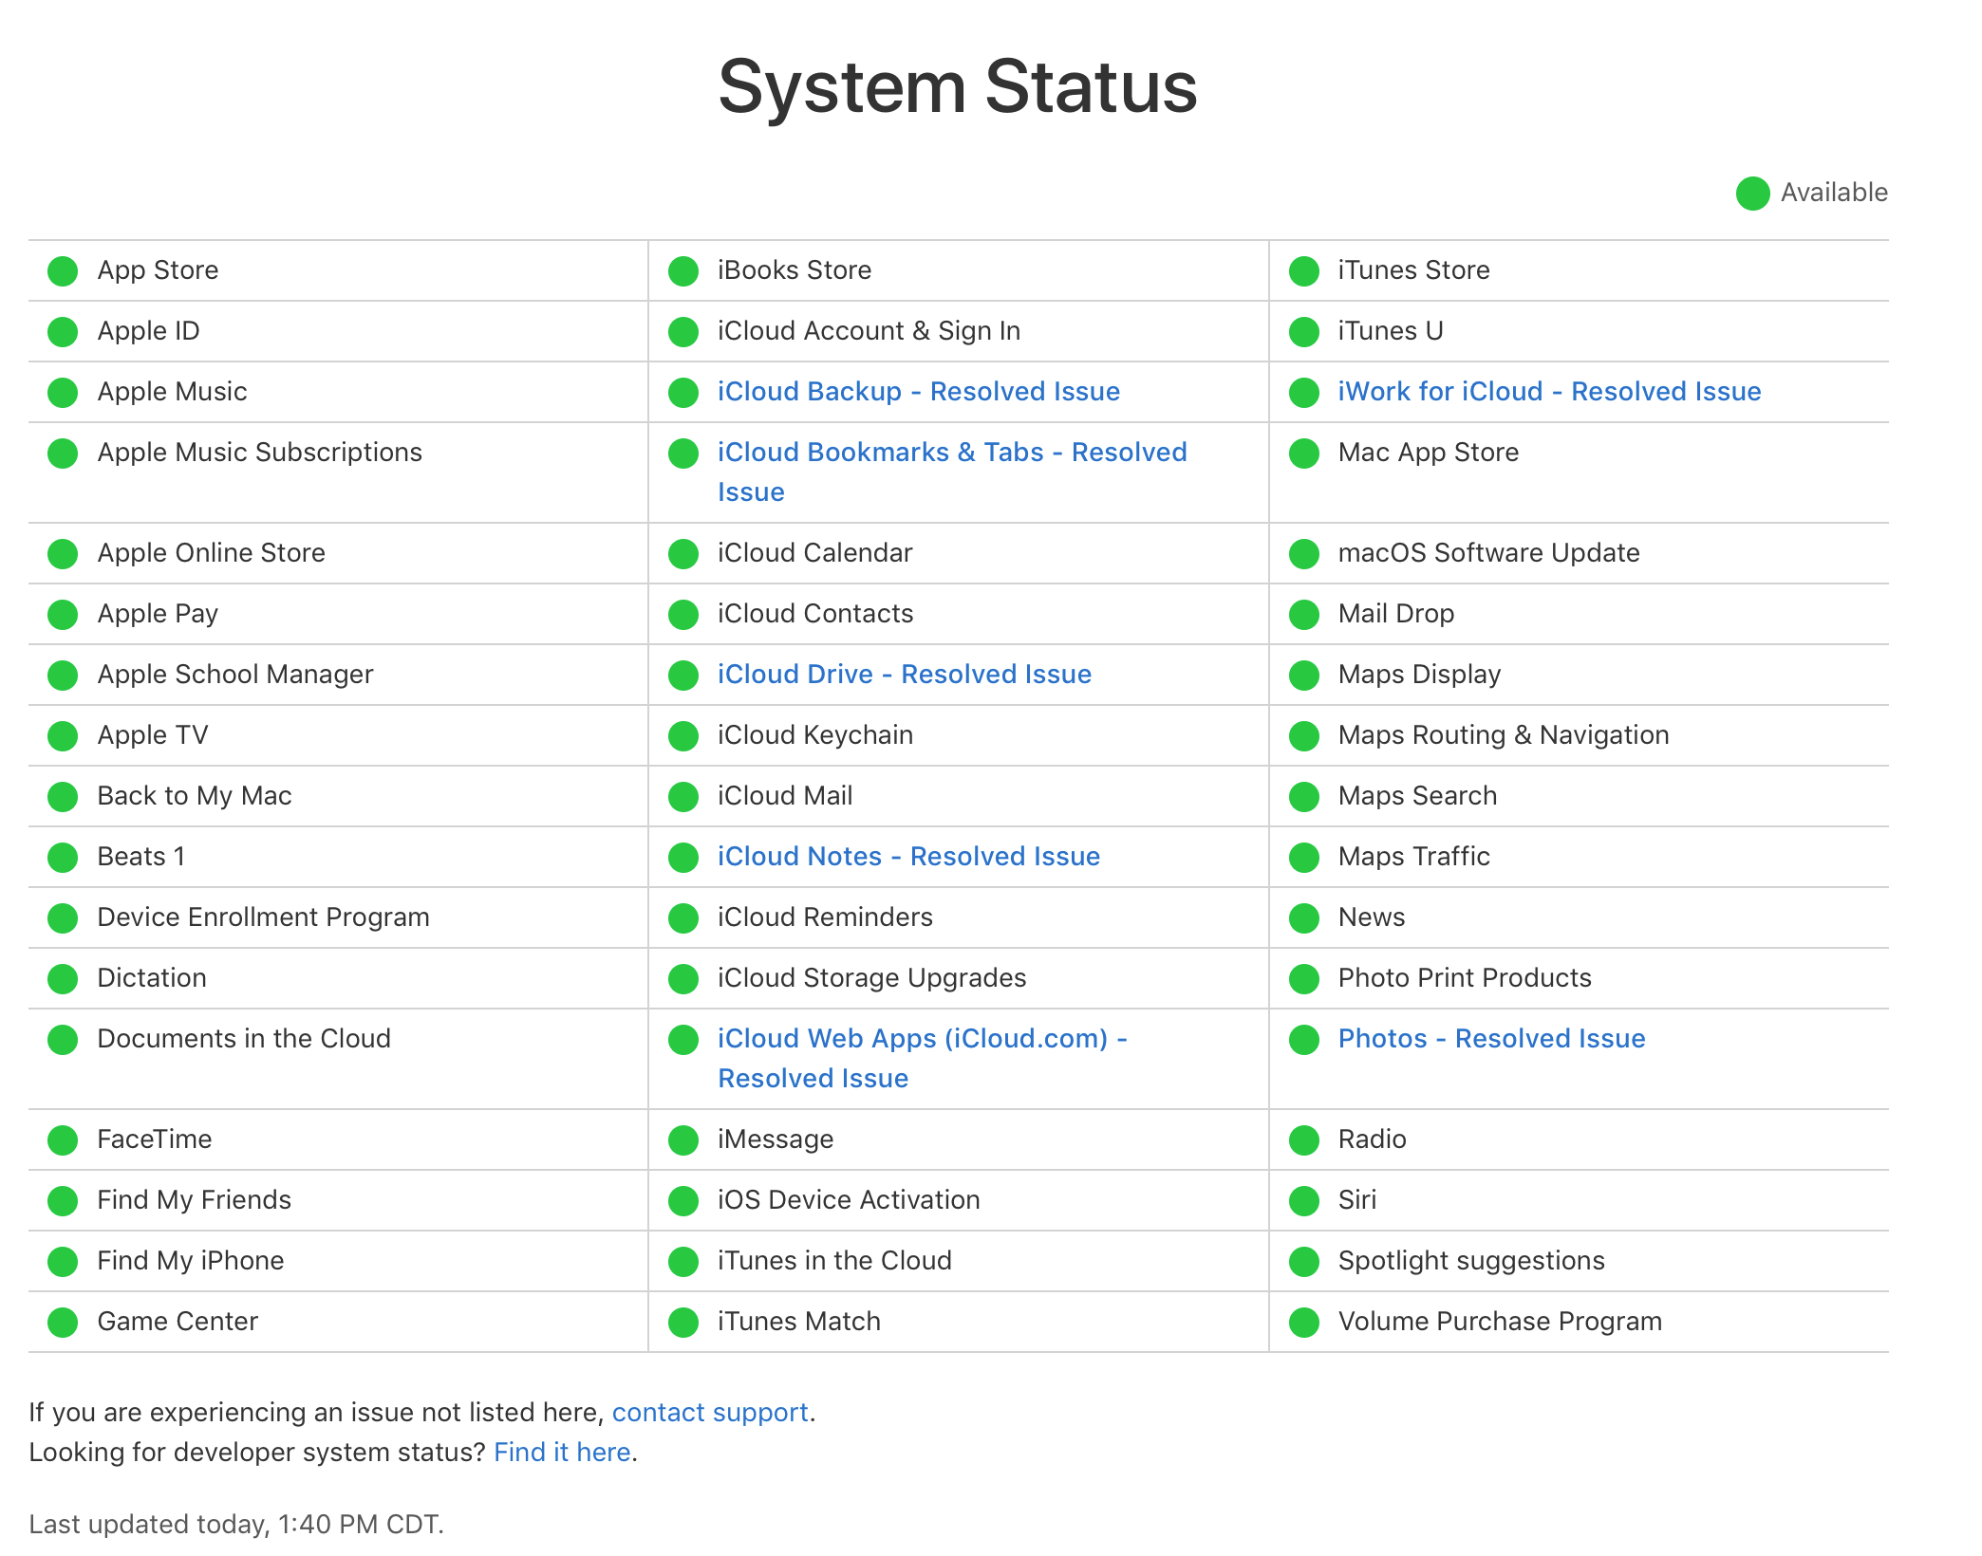Click the Find My iPhone entry
Screen dimensions: 1982x1556
[191, 1261]
